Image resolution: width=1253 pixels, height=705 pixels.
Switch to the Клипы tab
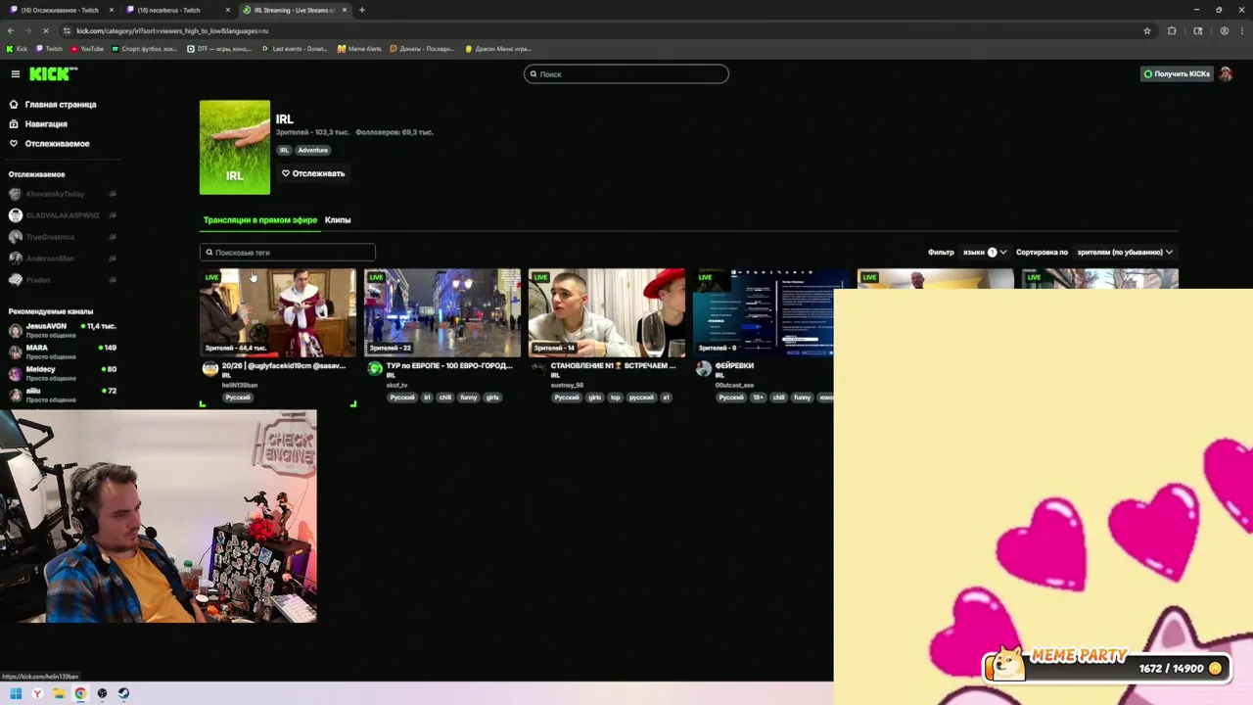pos(338,220)
